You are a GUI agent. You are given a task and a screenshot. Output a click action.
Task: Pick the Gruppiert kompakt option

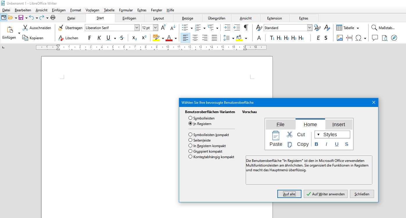(x=191, y=151)
